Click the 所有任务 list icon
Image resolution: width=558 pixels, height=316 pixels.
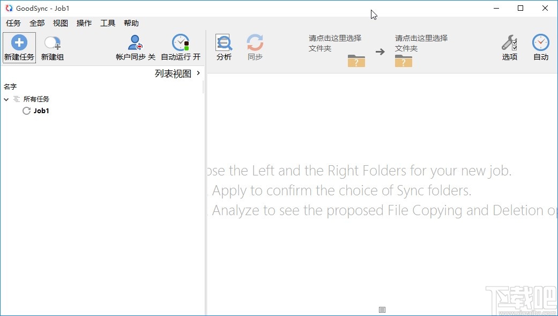(x=17, y=99)
